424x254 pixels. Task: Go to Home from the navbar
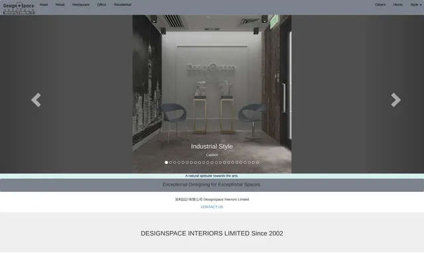(x=397, y=5)
